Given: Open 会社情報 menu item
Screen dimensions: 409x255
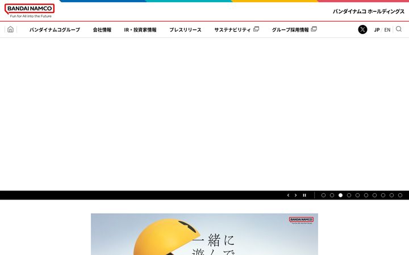Looking at the screenshot, I should pyautogui.click(x=102, y=29).
